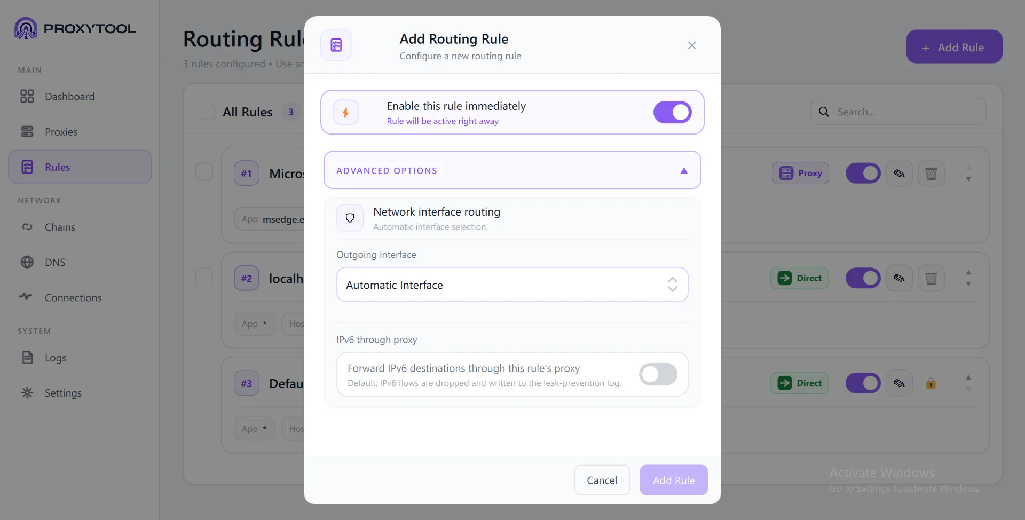The height and width of the screenshot is (520, 1025).
Task: Open Dashboard from the sidebar
Action: [80, 97]
